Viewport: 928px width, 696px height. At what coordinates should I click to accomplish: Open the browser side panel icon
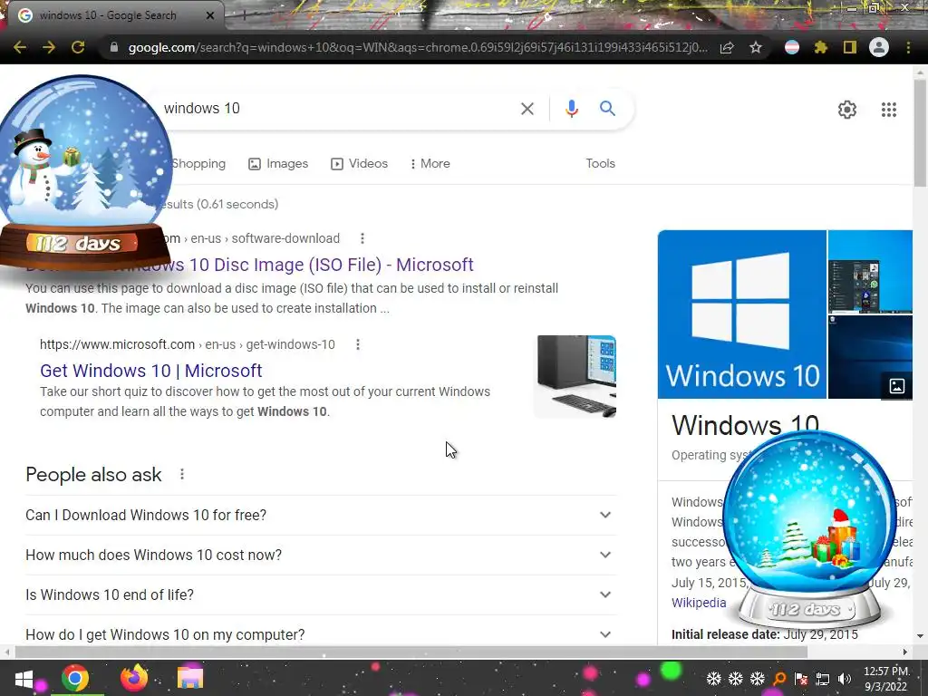pos(850,47)
